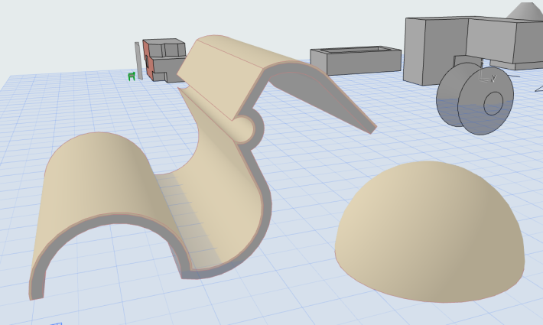This screenshot has width=543, height=325.
Task: Click the round bulge on the shell profile
Action: [244, 128]
